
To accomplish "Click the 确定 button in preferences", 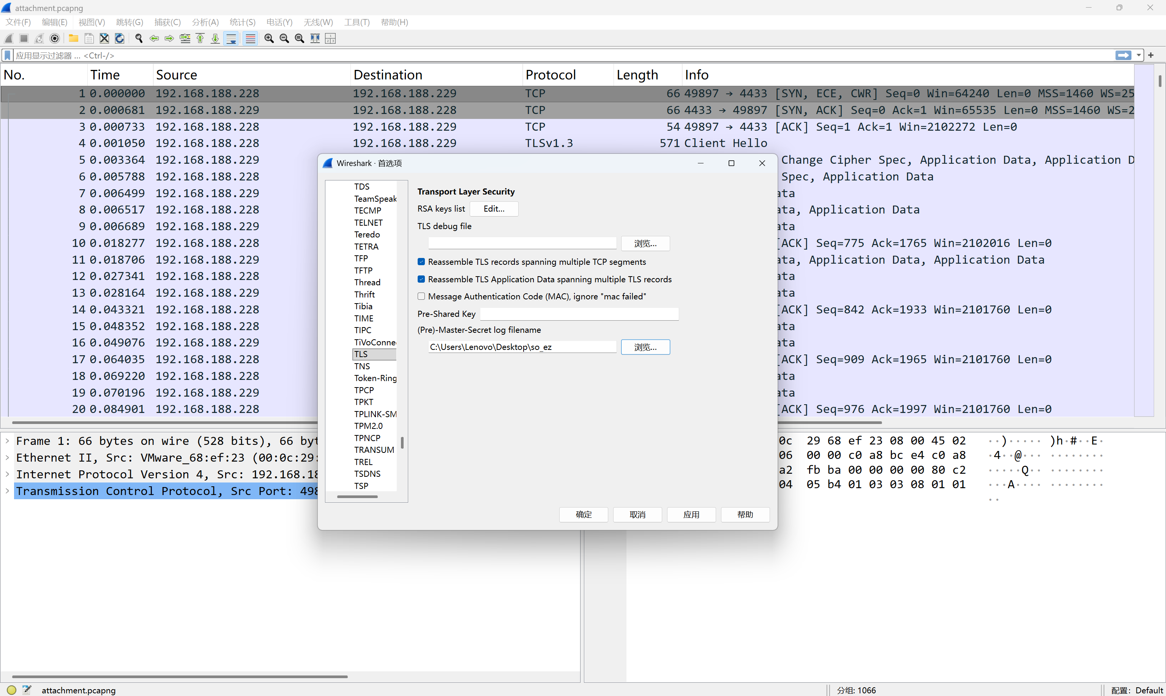I will tap(583, 514).
